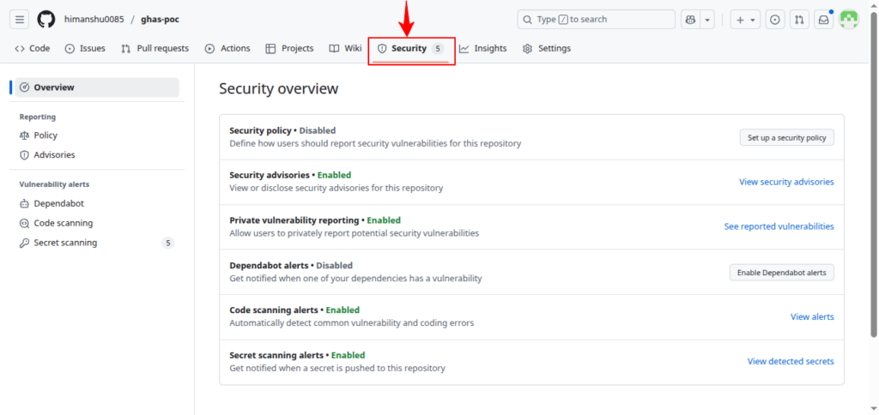Click Set up a security policy
The width and height of the screenshot is (879, 415).
pyautogui.click(x=786, y=137)
